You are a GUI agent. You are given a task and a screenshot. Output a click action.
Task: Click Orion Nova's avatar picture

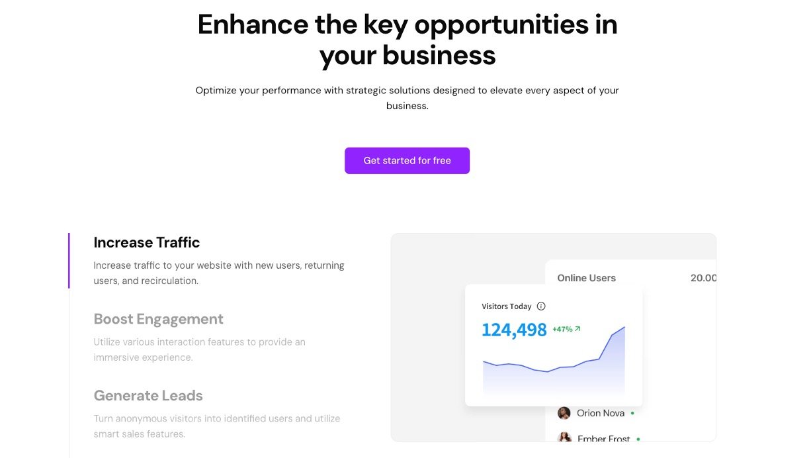[x=564, y=413]
